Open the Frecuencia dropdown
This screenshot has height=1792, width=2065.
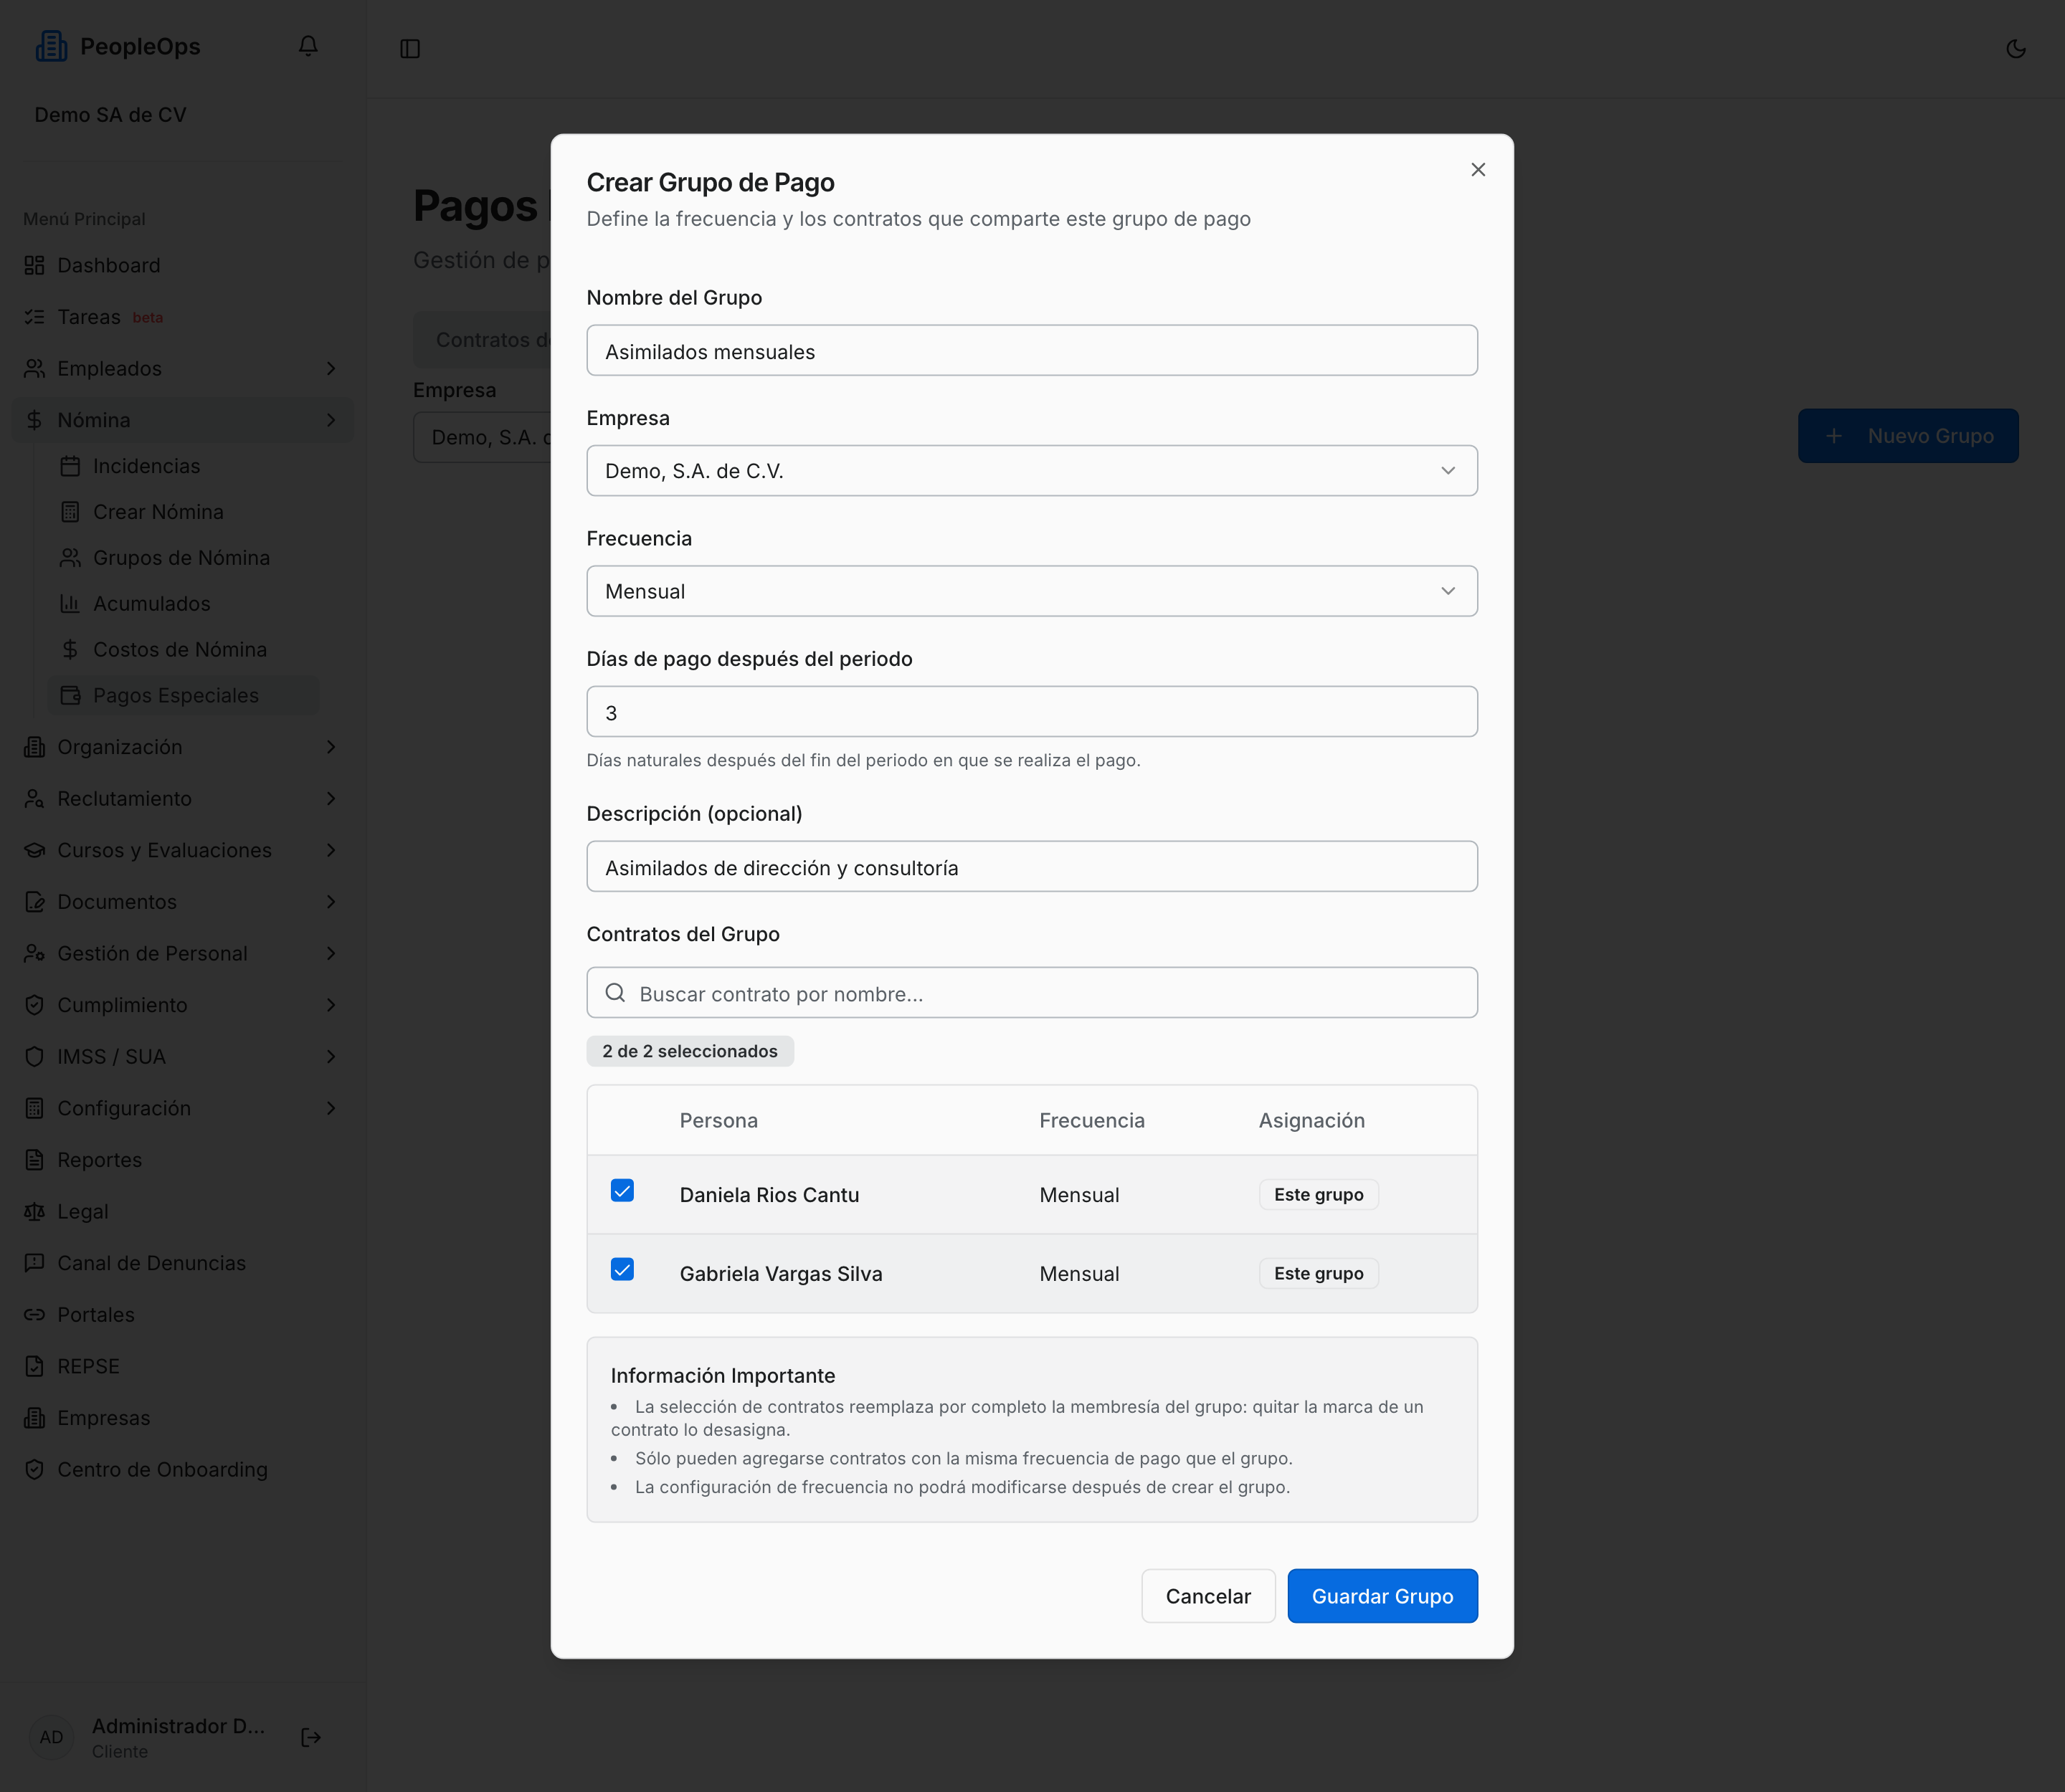click(1032, 591)
